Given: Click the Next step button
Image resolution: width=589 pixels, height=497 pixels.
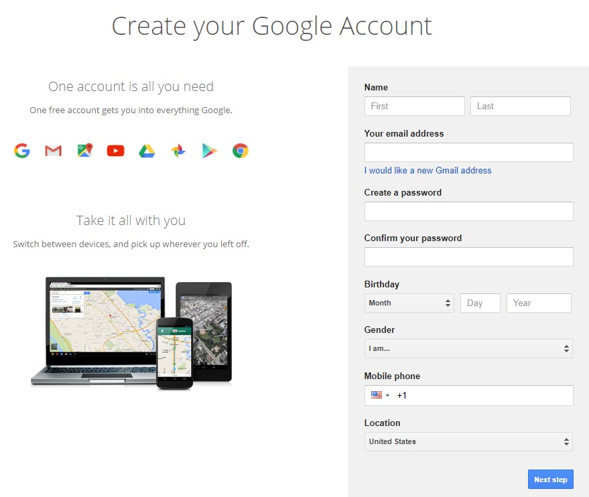Looking at the screenshot, I should 551,480.
